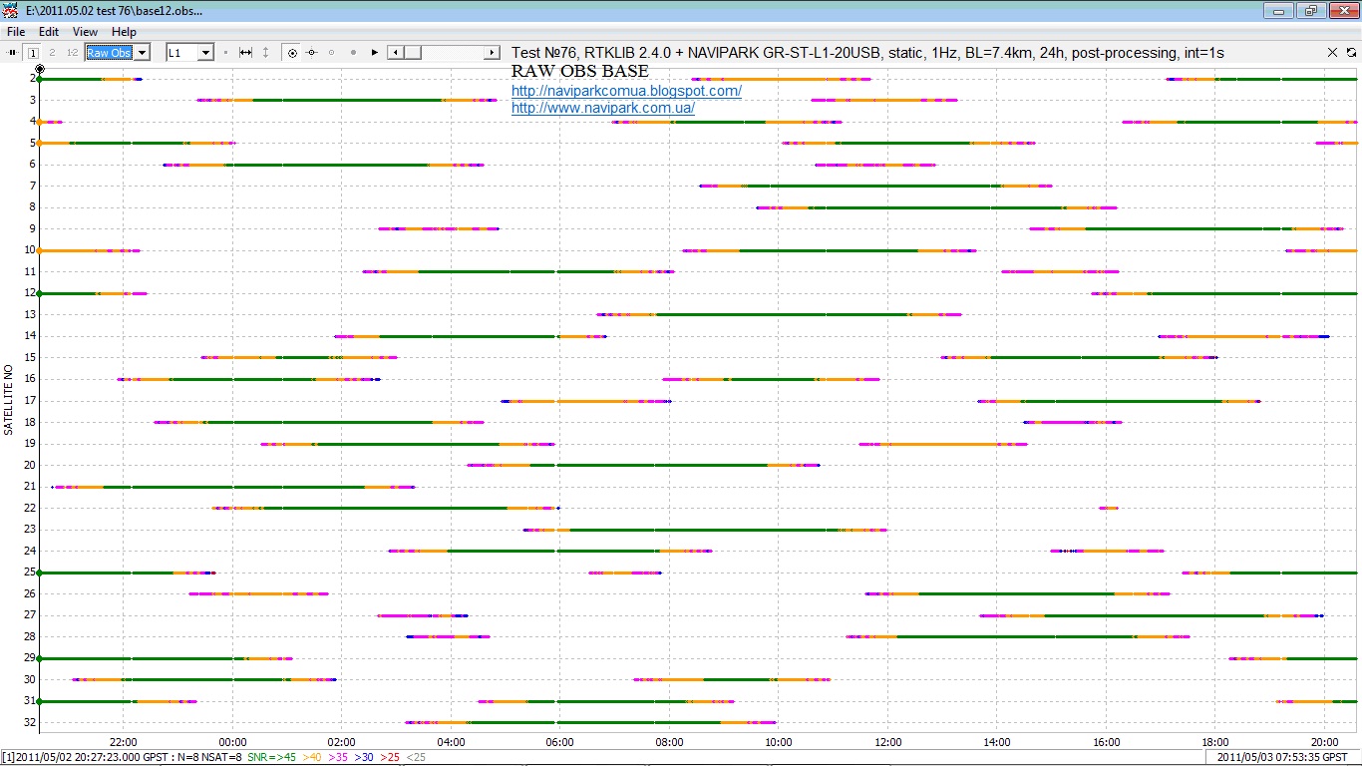Click the '2011/05/03 07:53:35 GPST' status field

click(x=1283, y=758)
